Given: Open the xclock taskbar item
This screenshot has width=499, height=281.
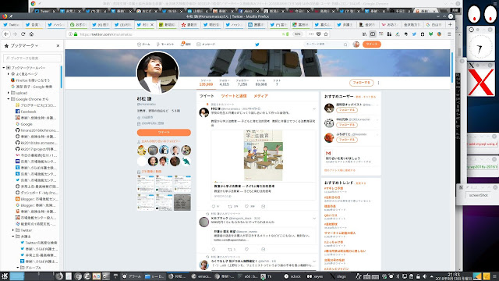Looking at the screenshot, I should pyautogui.click(x=292, y=276).
